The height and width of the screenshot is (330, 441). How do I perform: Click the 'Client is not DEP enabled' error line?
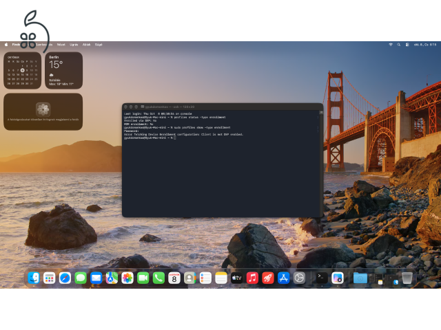point(184,135)
